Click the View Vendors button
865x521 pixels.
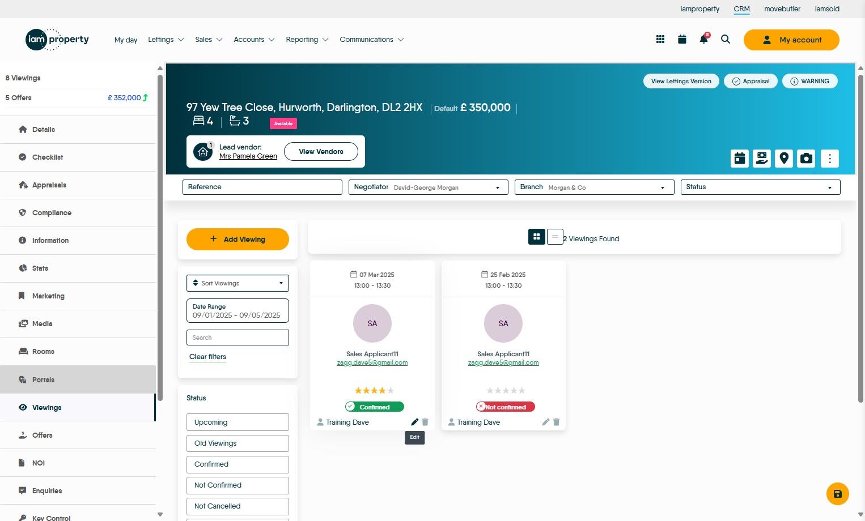pos(321,152)
